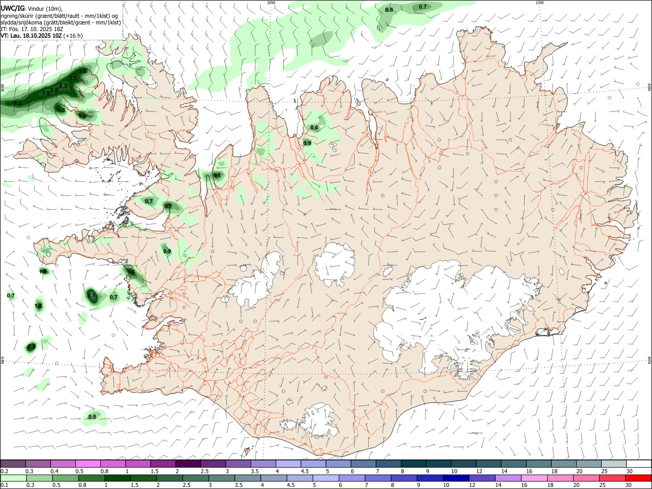Click the grey-teal 16 swatch in upper legend row
Screen dimensions: 652x489
(539, 464)
